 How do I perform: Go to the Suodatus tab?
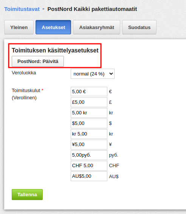coord(139,27)
